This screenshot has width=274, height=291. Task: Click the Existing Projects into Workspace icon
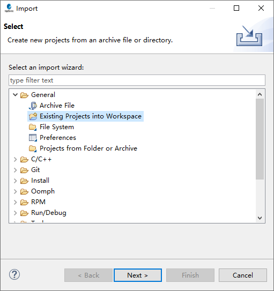(33, 116)
